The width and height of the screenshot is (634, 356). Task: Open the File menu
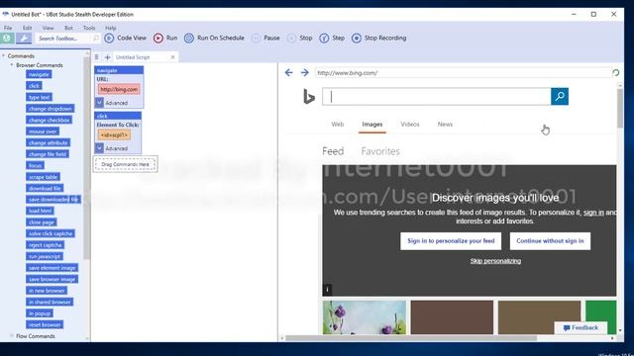point(8,28)
